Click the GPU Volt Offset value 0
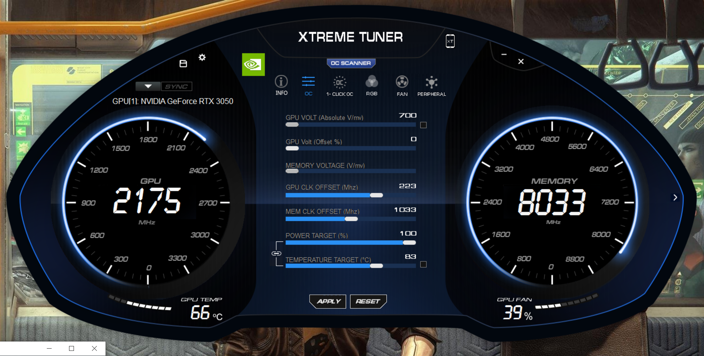This screenshot has height=356, width=704. (413, 139)
